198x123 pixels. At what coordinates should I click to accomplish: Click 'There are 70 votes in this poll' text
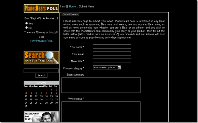click(x=41, y=32)
